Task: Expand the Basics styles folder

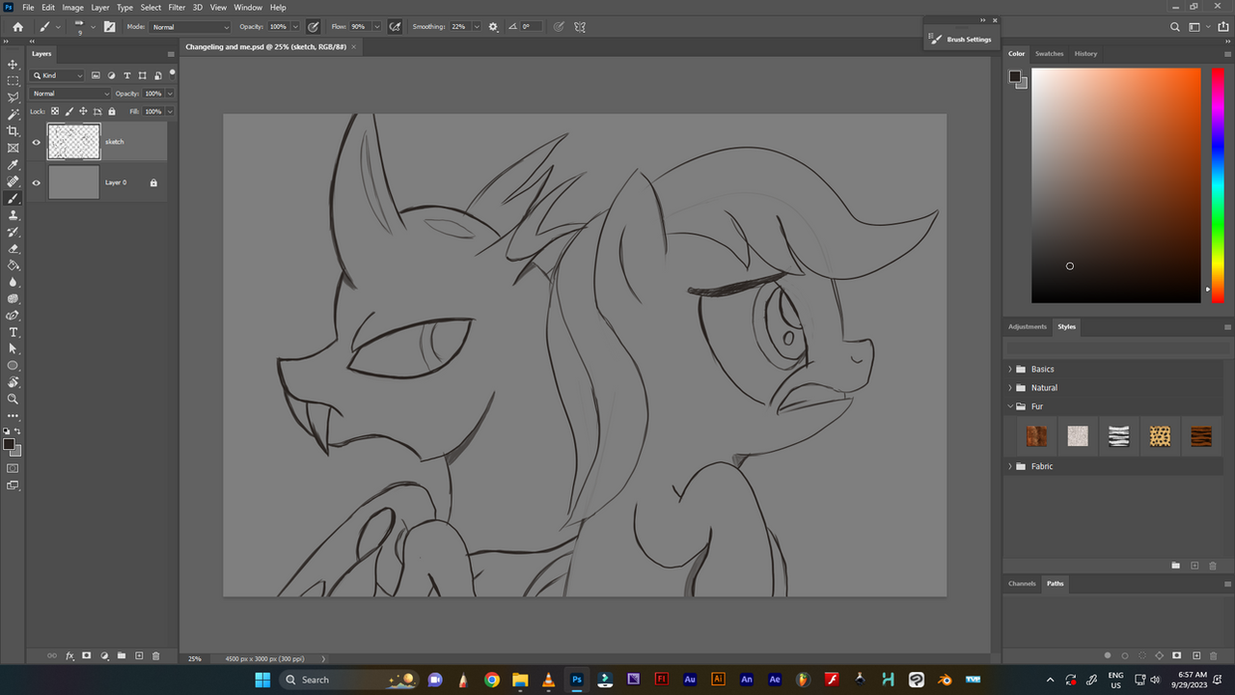Action: pos(1010,369)
